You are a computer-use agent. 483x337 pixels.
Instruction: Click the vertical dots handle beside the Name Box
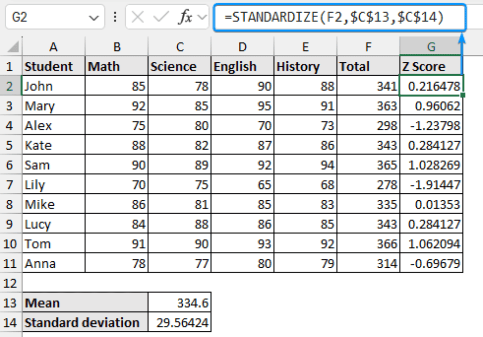115,17
